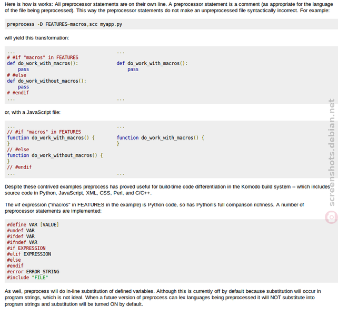Click the 'will yield this transformation:' text
Image resolution: width=338 pixels, height=316 pixels.
(x=37, y=38)
